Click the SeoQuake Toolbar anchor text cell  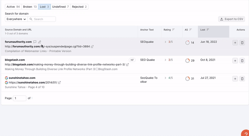click(x=149, y=80)
